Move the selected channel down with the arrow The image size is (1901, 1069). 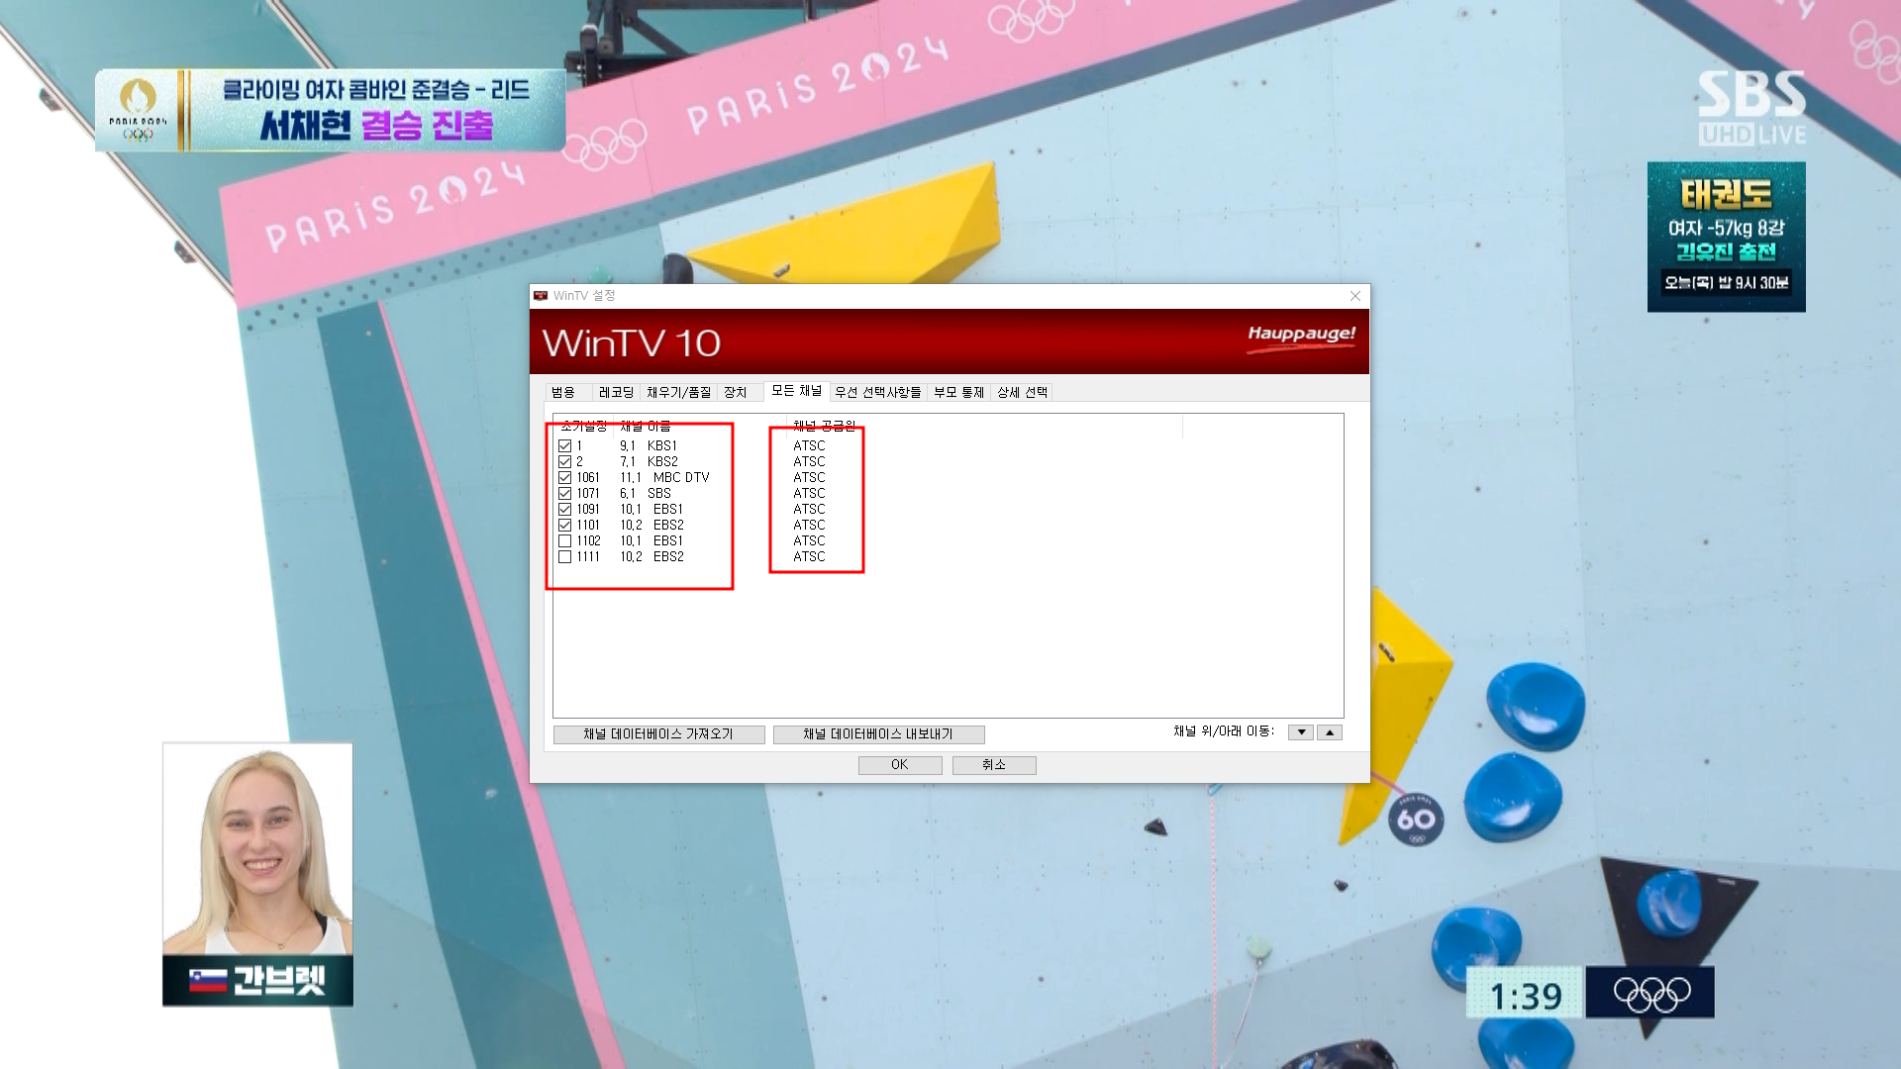(x=1301, y=732)
